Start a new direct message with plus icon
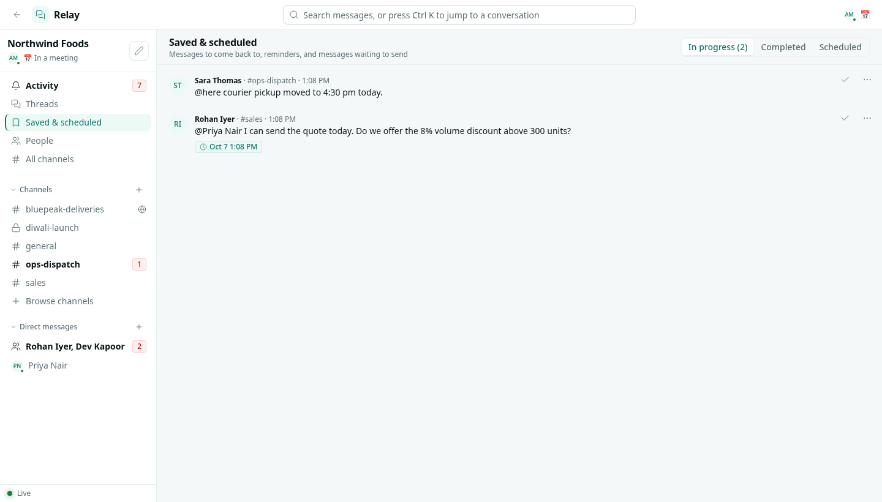Screen dimensions: 882x502 coord(139,327)
